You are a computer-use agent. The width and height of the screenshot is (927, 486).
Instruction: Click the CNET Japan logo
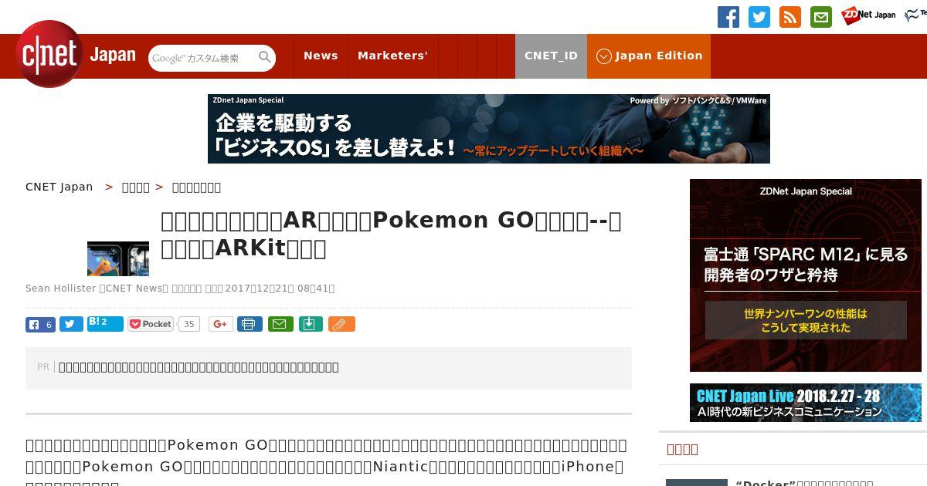[x=76, y=54]
